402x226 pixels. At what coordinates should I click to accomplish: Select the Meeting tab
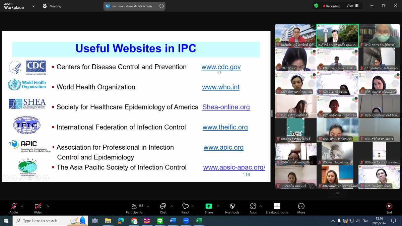pyautogui.click(x=52, y=6)
